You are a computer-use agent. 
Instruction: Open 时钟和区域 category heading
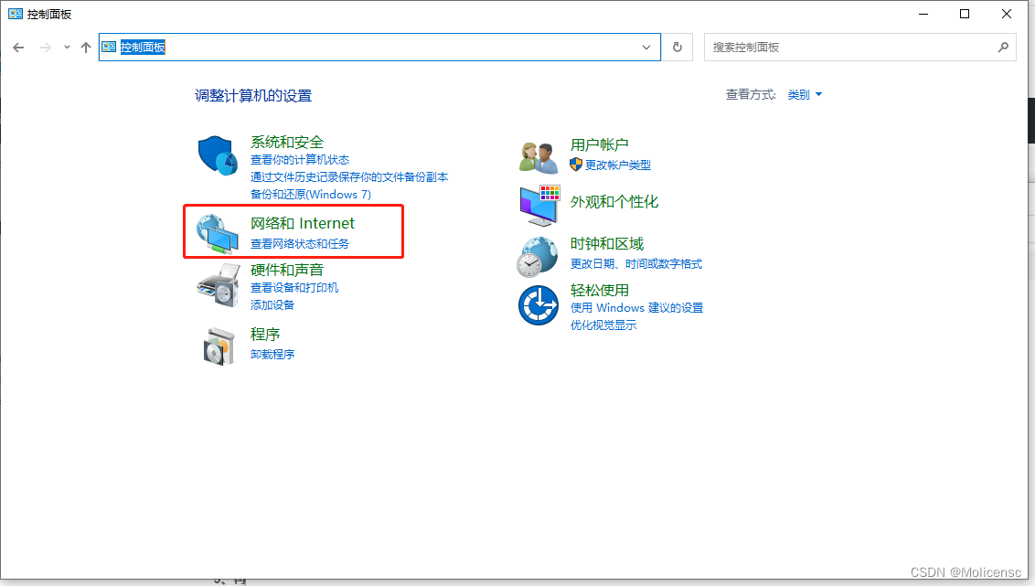(607, 244)
